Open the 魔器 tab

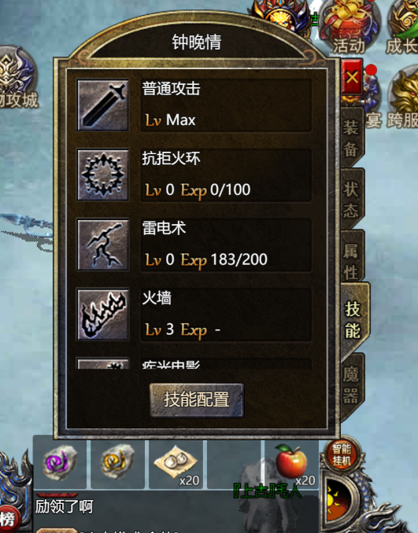click(351, 384)
